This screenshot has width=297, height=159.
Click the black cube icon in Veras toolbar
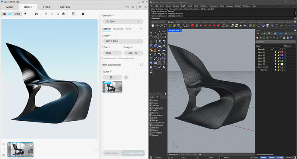tap(83, 14)
